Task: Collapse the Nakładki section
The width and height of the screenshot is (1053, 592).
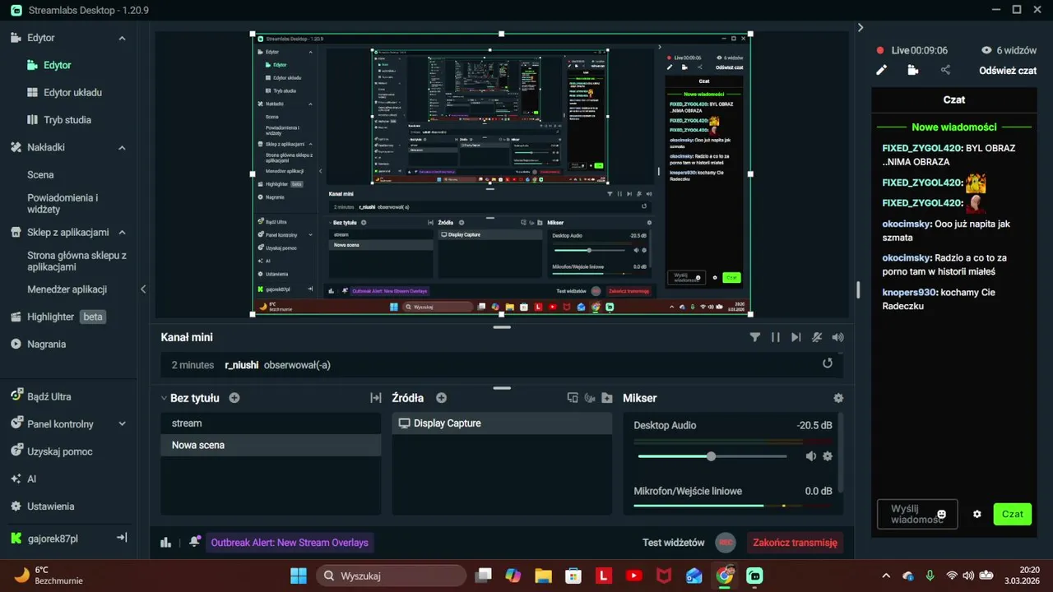Action: tap(122, 147)
